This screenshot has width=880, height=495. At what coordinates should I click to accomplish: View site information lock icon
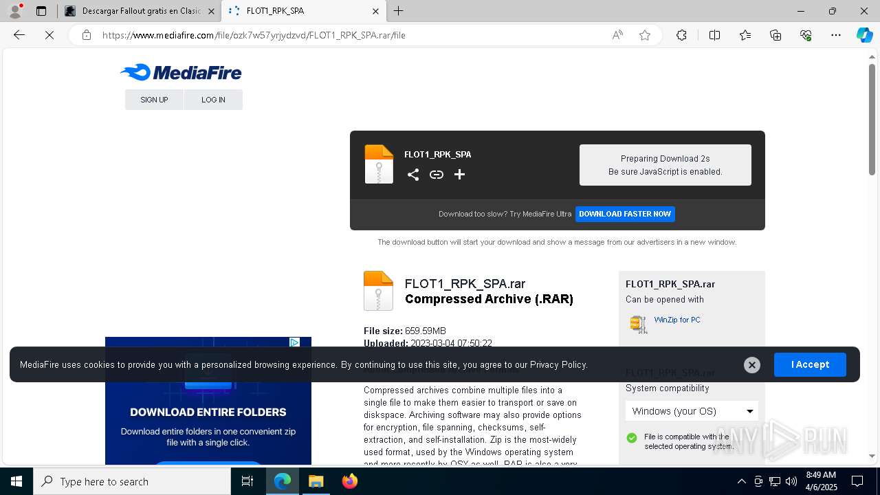point(87,35)
